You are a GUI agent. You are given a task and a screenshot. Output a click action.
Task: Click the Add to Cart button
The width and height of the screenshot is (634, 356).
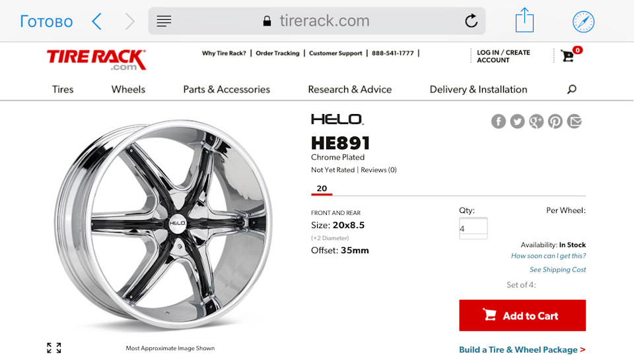click(522, 316)
